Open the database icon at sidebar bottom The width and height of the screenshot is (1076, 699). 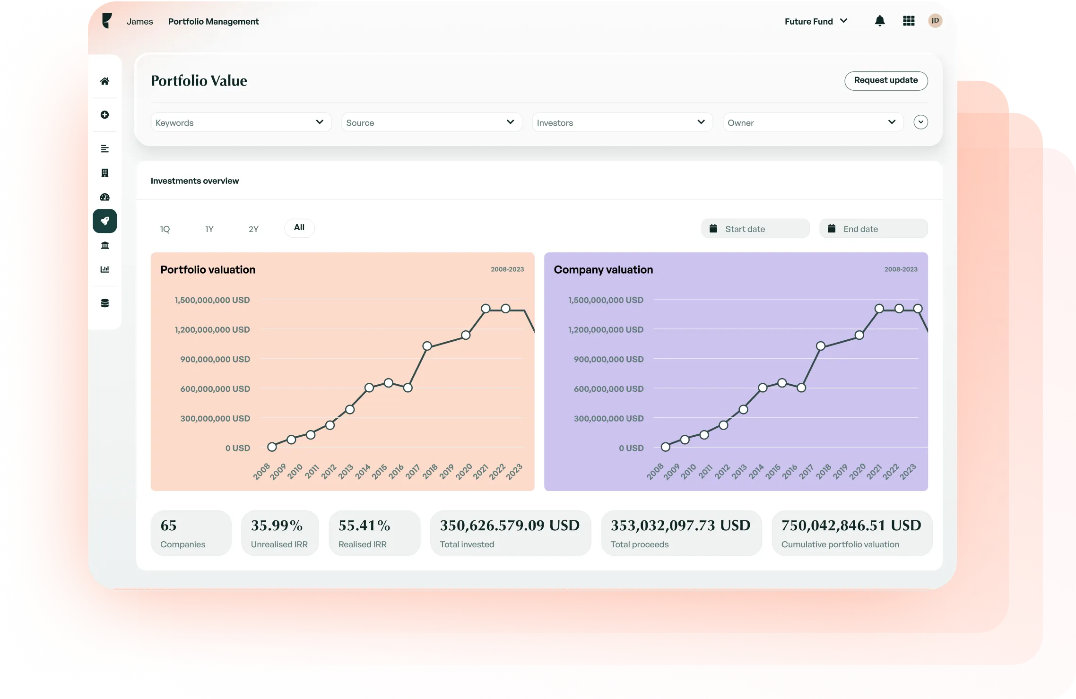pyautogui.click(x=105, y=302)
